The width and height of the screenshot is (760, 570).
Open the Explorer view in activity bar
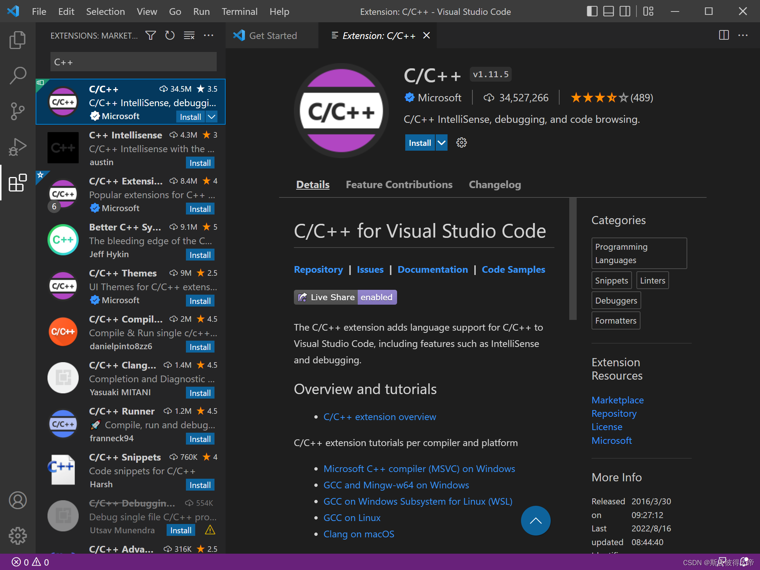tap(17, 40)
